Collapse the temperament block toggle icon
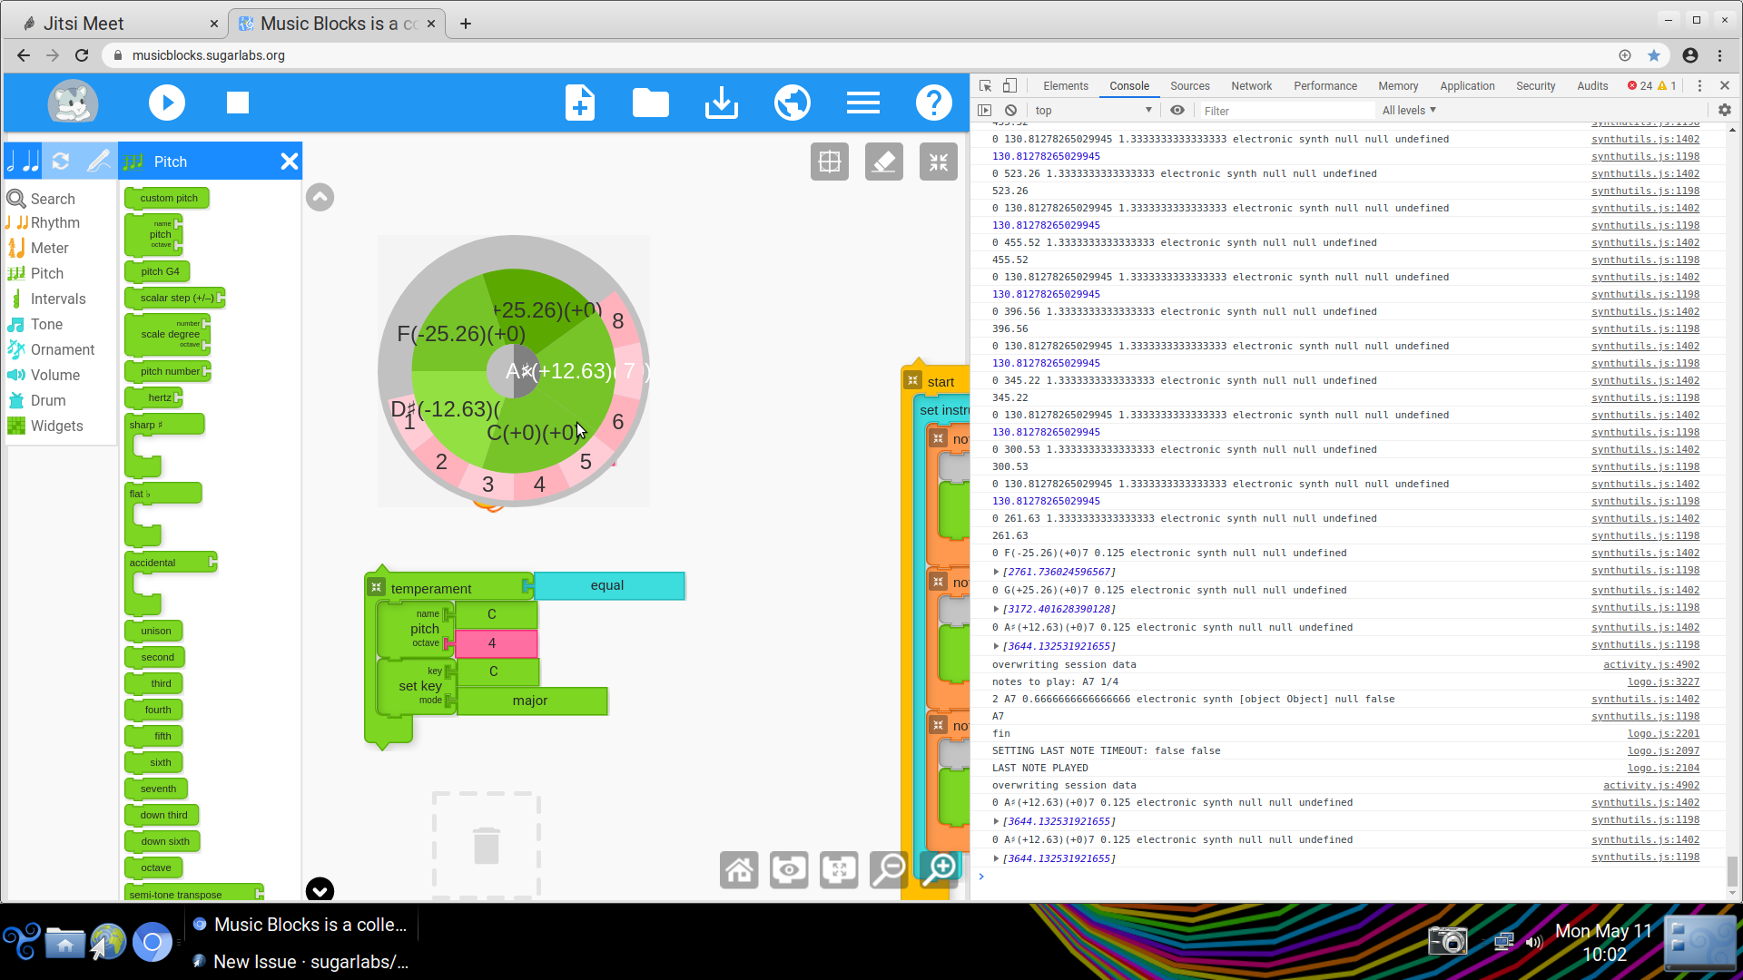The image size is (1743, 980). tap(377, 588)
